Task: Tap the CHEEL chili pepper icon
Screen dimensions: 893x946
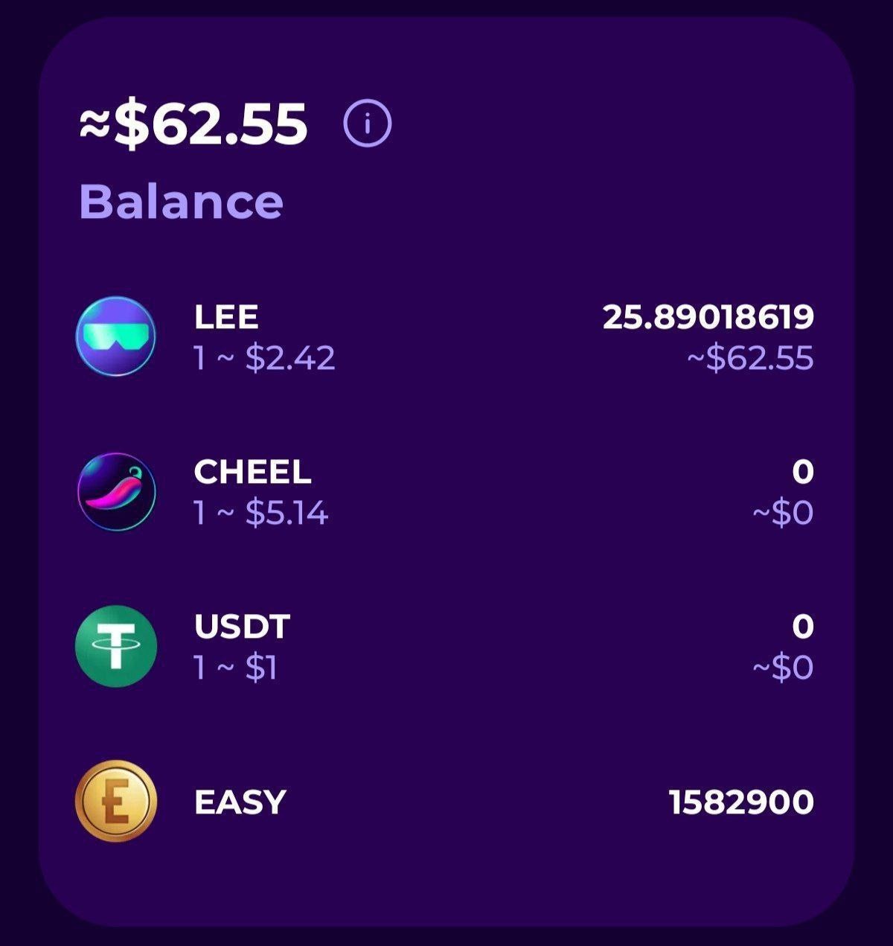Action: point(117,491)
